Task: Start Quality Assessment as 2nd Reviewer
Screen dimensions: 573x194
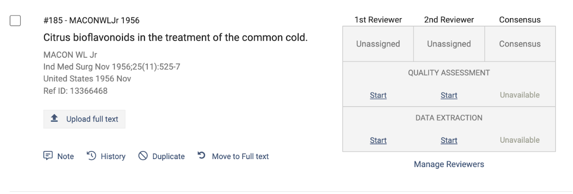Action: pyautogui.click(x=449, y=95)
